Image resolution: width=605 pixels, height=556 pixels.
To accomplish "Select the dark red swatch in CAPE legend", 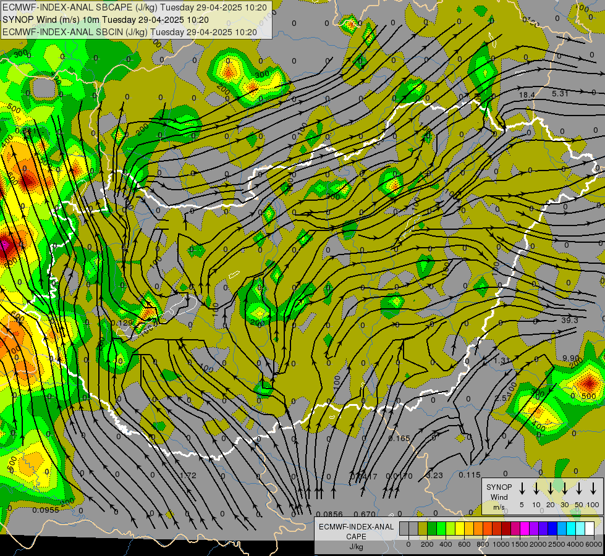I will pyautogui.click(x=507, y=529).
